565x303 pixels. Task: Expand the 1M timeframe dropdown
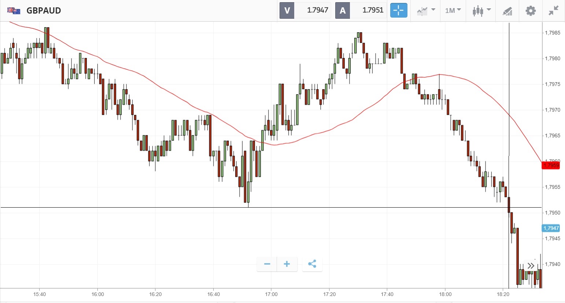click(x=453, y=11)
